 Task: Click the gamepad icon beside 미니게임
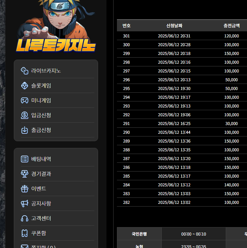pos(25,100)
